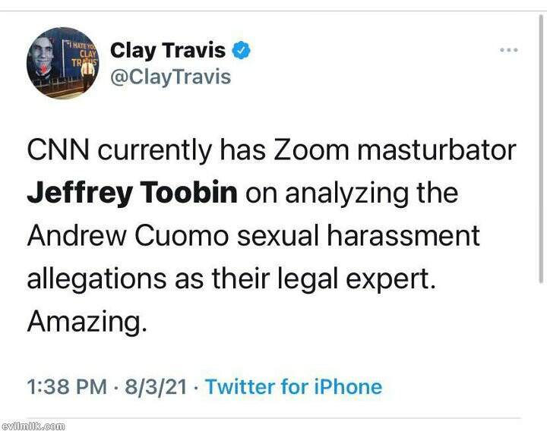Click the divider line below the timestamp
The image size is (547, 431).
tap(273, 417)
